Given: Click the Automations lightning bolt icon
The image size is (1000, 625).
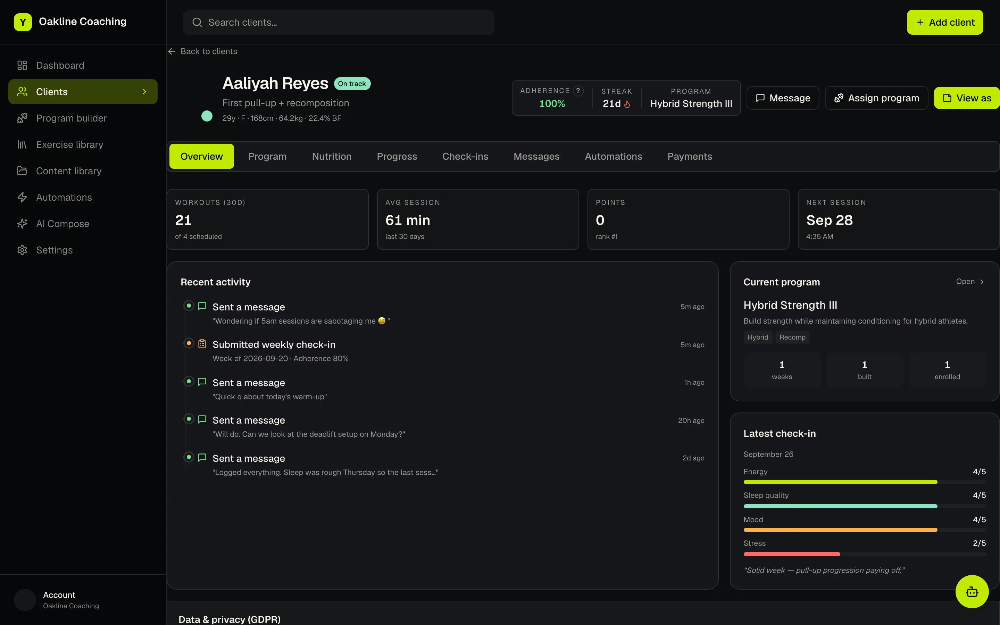Looking at the screenshot, I should (22, 197).
